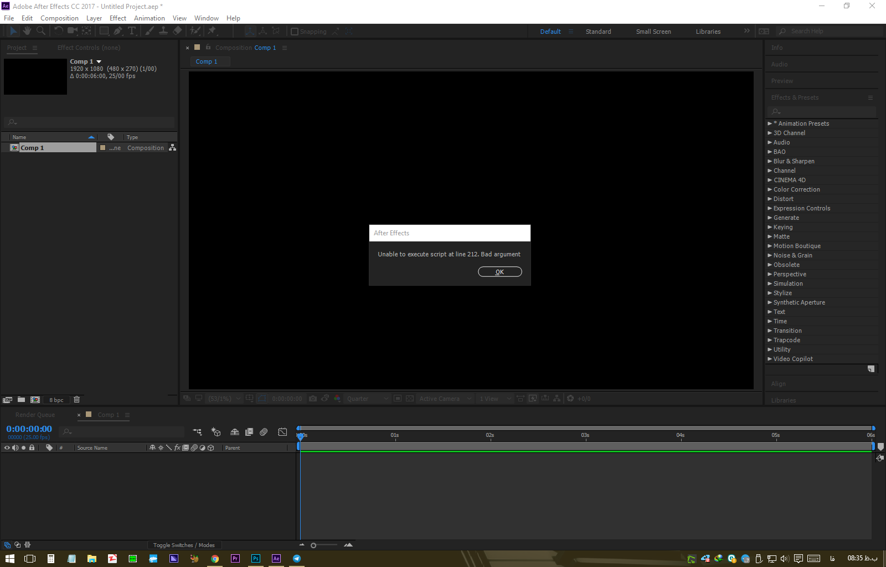886x567 pixels.
Task: Select the Small Screen workspace
Action: (x=653, y=32)
